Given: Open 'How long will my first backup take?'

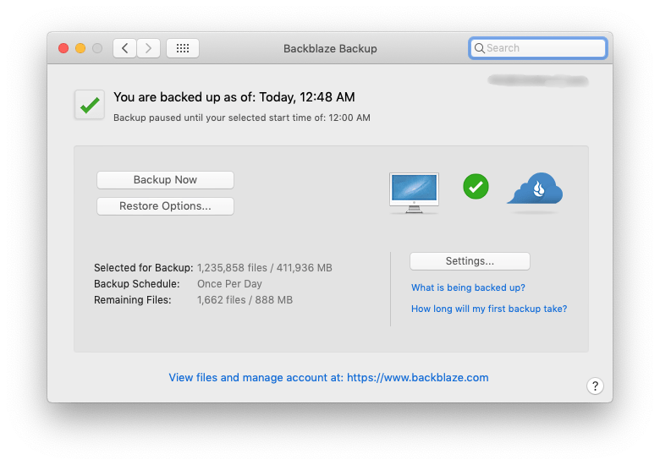Looking at the screenshot, I should coord(489,309).
